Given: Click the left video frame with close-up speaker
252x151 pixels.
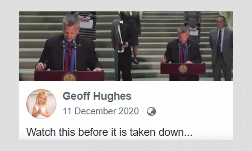Looking at the screenshot, I should (68, 46).
